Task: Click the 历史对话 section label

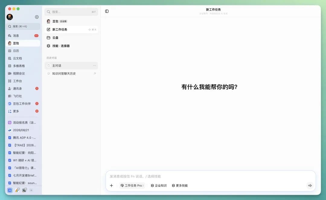Action: [52, 58]
